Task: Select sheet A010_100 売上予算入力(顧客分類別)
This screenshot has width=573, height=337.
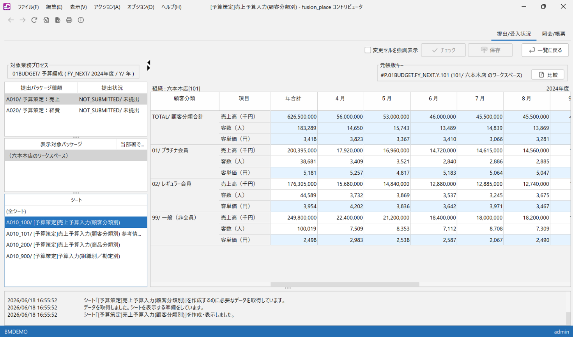Action: point(76,222)
